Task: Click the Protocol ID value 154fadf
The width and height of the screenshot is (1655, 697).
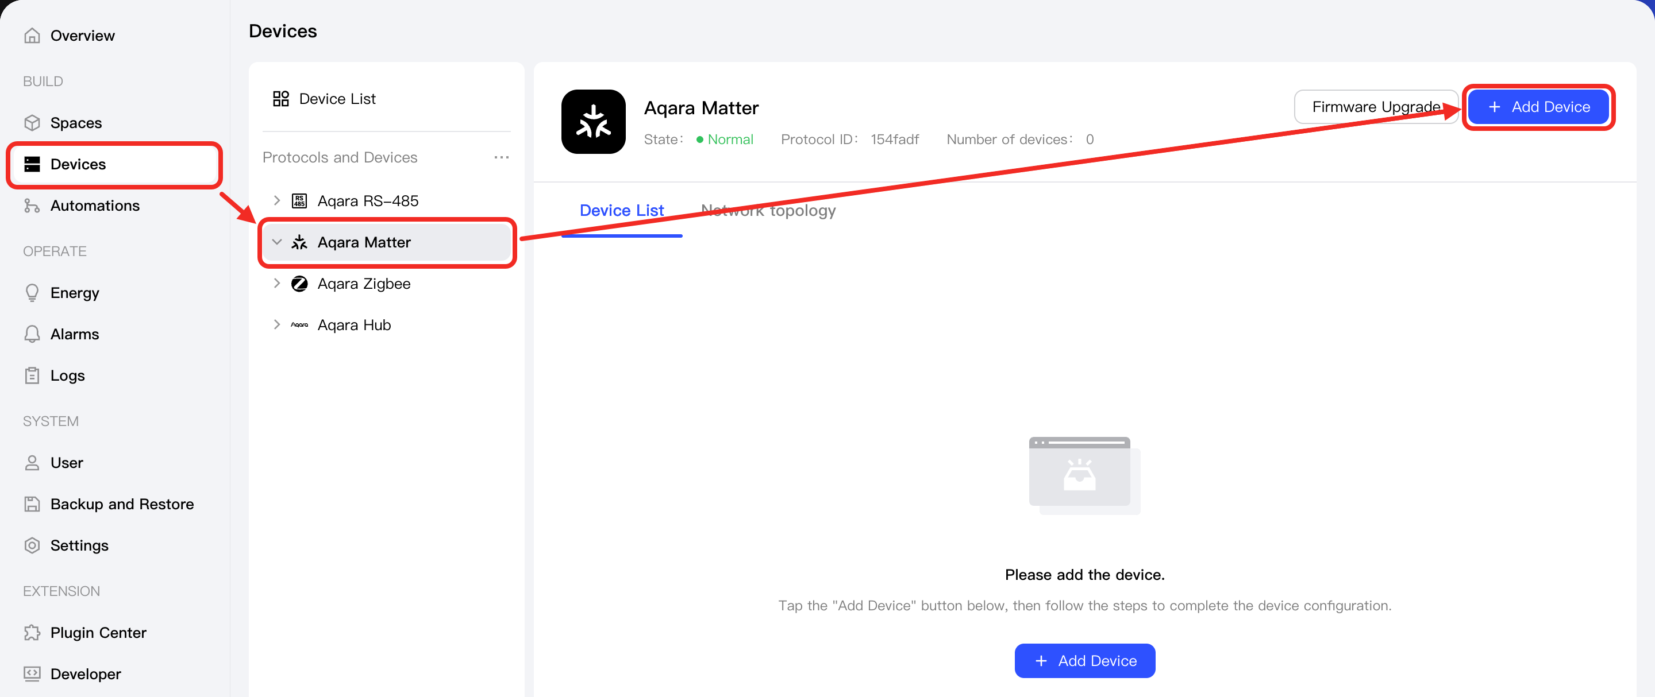Action: pyautogui.click(x=894, y=140)
